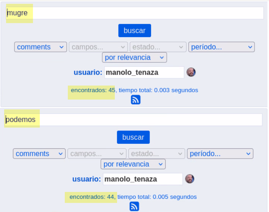269x212 pixels.
Task: Open the user avatar in the mugre form
Action: (191, 72)
